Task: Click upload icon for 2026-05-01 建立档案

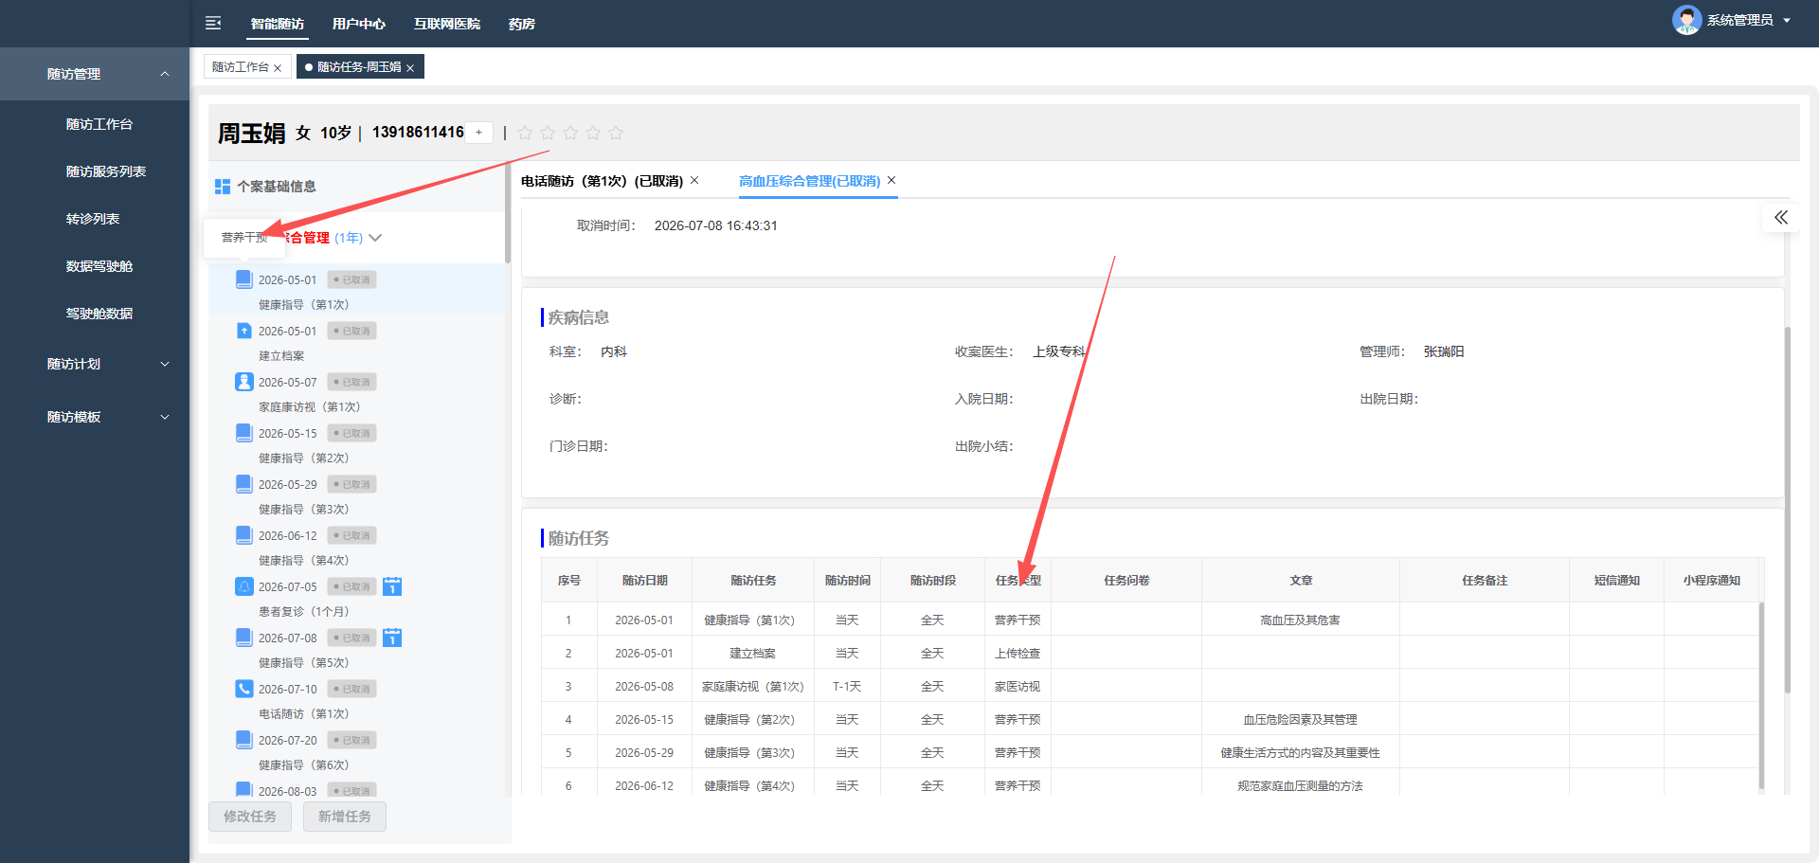Action: click(x=244, y=331)
